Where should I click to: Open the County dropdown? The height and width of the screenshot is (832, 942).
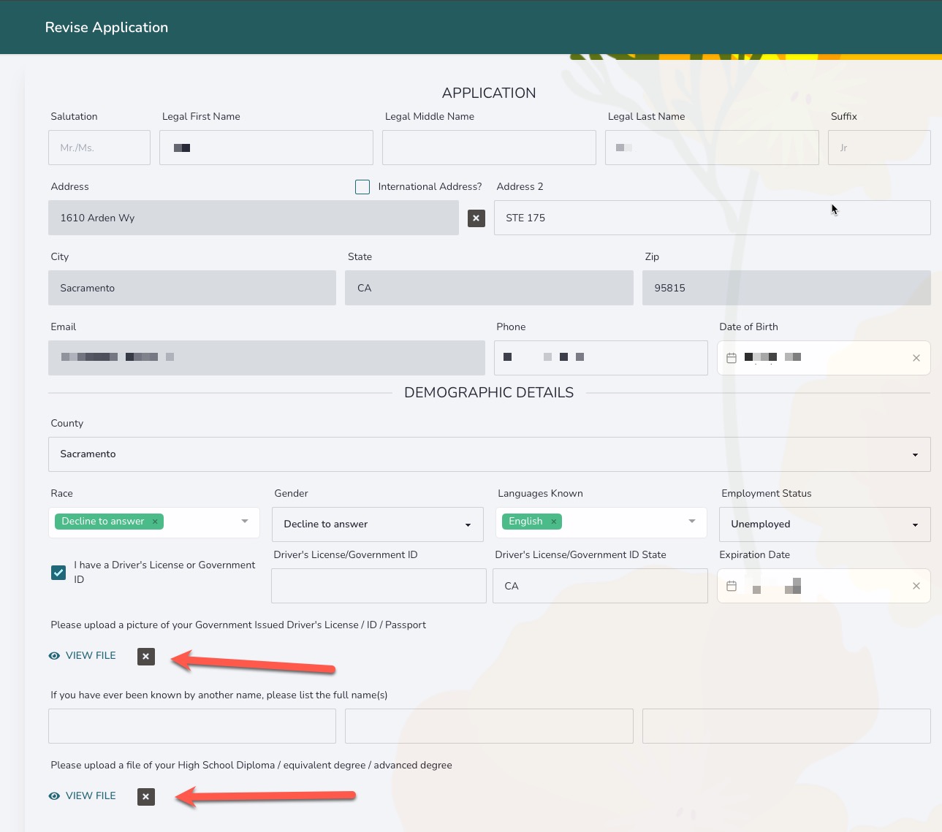[489, 454]
